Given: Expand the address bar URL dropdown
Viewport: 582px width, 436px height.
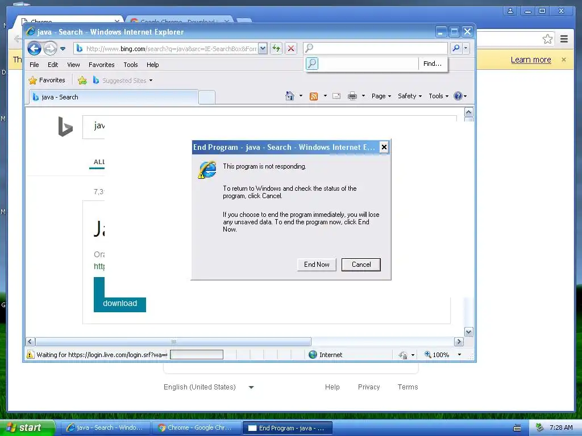Looking at the screenshot, I should click(x=263, y=48).
